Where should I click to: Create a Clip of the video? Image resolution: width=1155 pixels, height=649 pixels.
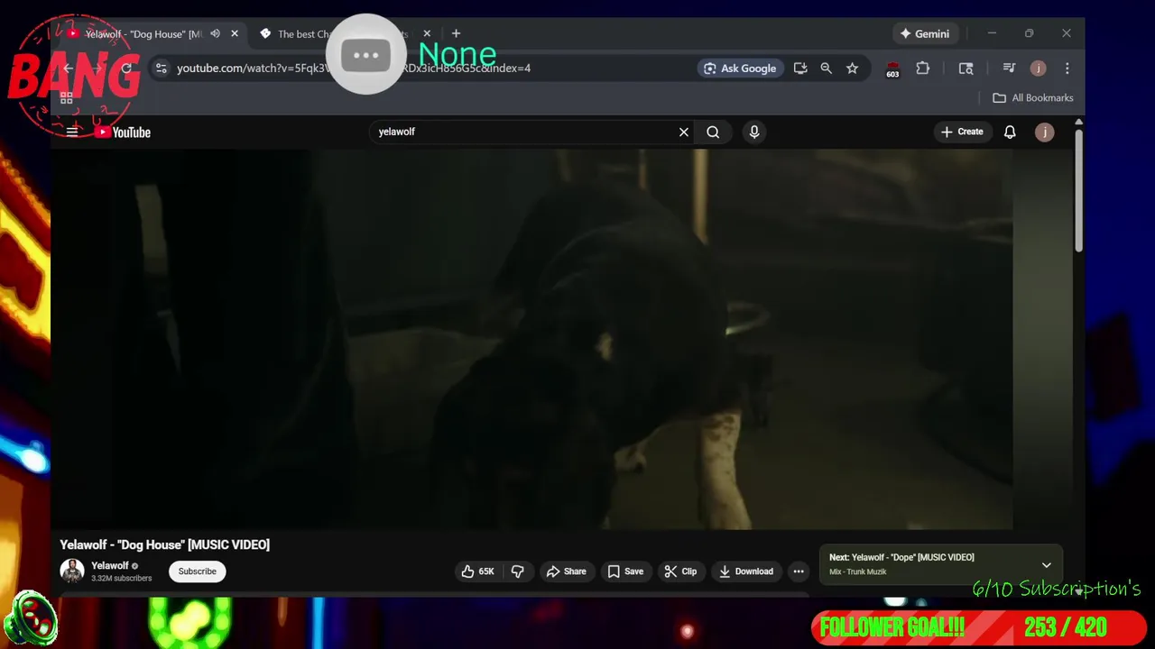[x=680, y=571]
